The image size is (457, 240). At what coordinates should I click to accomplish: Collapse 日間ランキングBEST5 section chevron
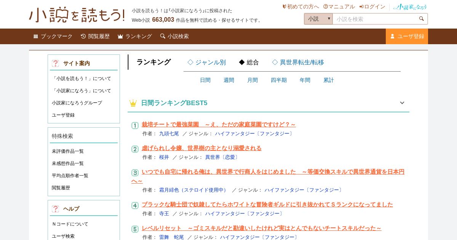pos(402,103)
